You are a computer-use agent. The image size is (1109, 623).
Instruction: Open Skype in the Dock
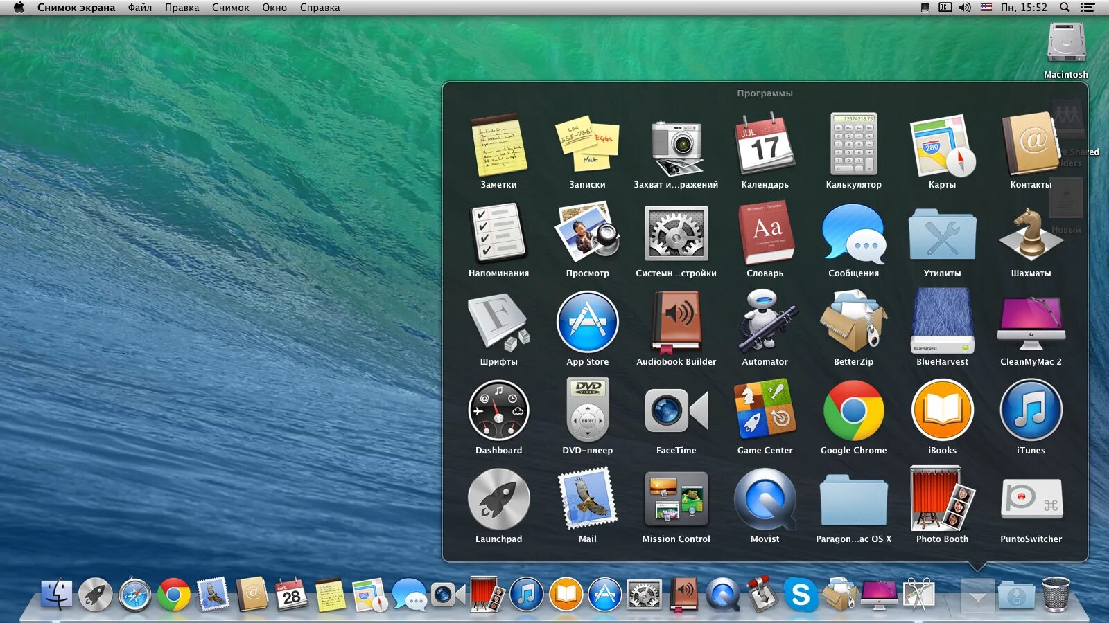click(801, 595)
